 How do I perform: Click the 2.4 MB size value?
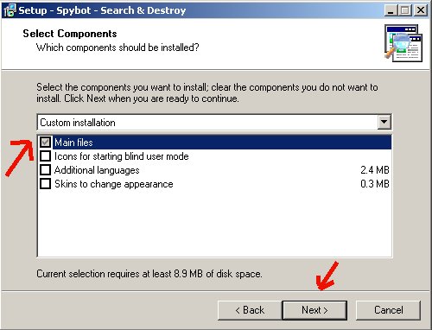click(375, 170)
